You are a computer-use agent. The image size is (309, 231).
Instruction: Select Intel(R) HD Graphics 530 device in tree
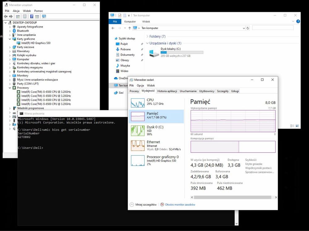36,43
